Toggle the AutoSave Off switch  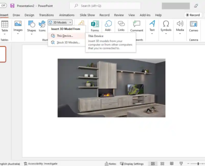3,6
